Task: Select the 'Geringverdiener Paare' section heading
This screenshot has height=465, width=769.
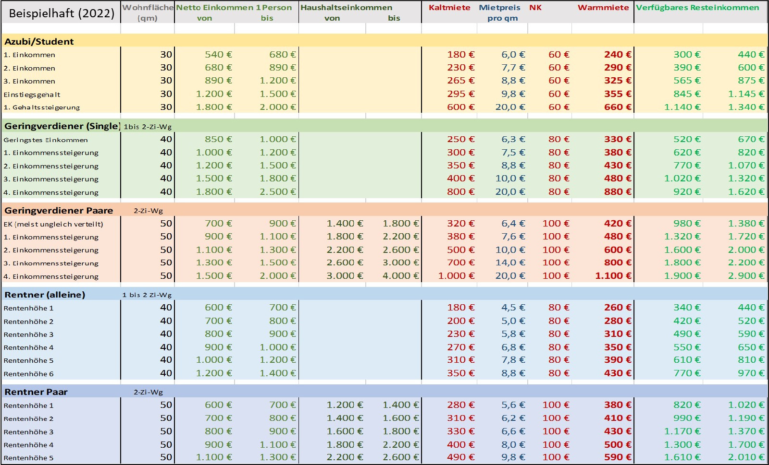Action: (59, 211)
